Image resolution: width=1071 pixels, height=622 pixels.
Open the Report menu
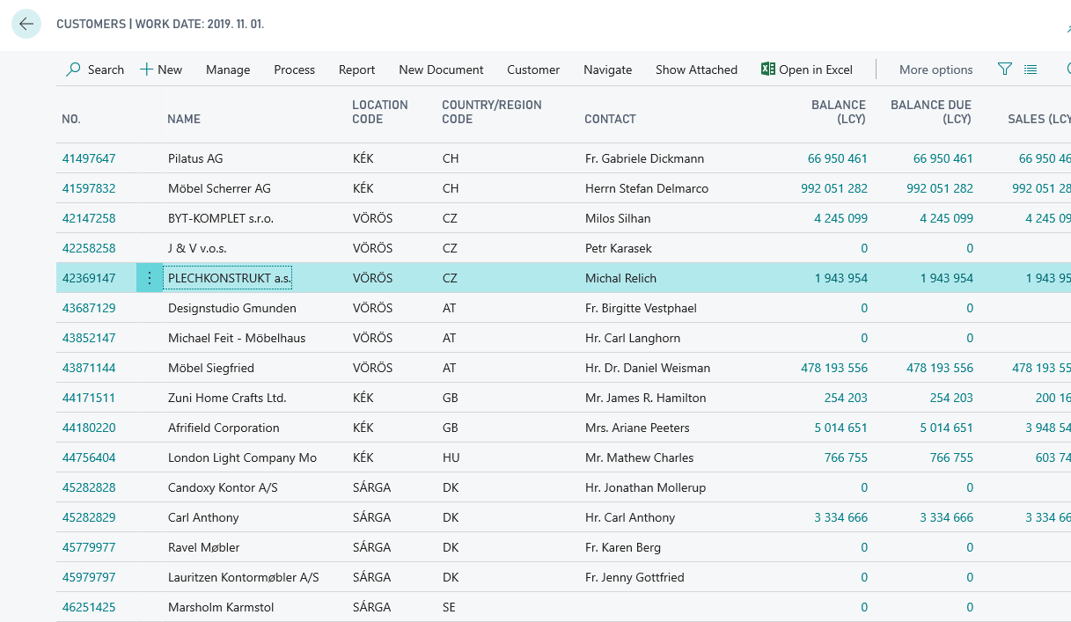tap(356, 70)
